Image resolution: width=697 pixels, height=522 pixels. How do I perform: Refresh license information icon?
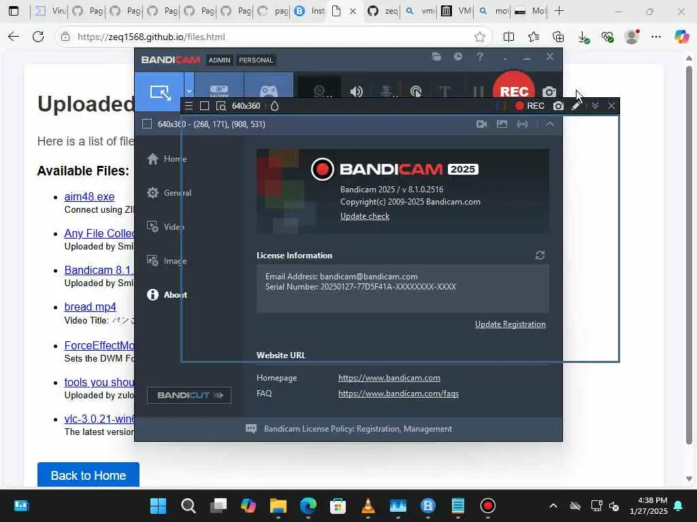pos(540,256)
